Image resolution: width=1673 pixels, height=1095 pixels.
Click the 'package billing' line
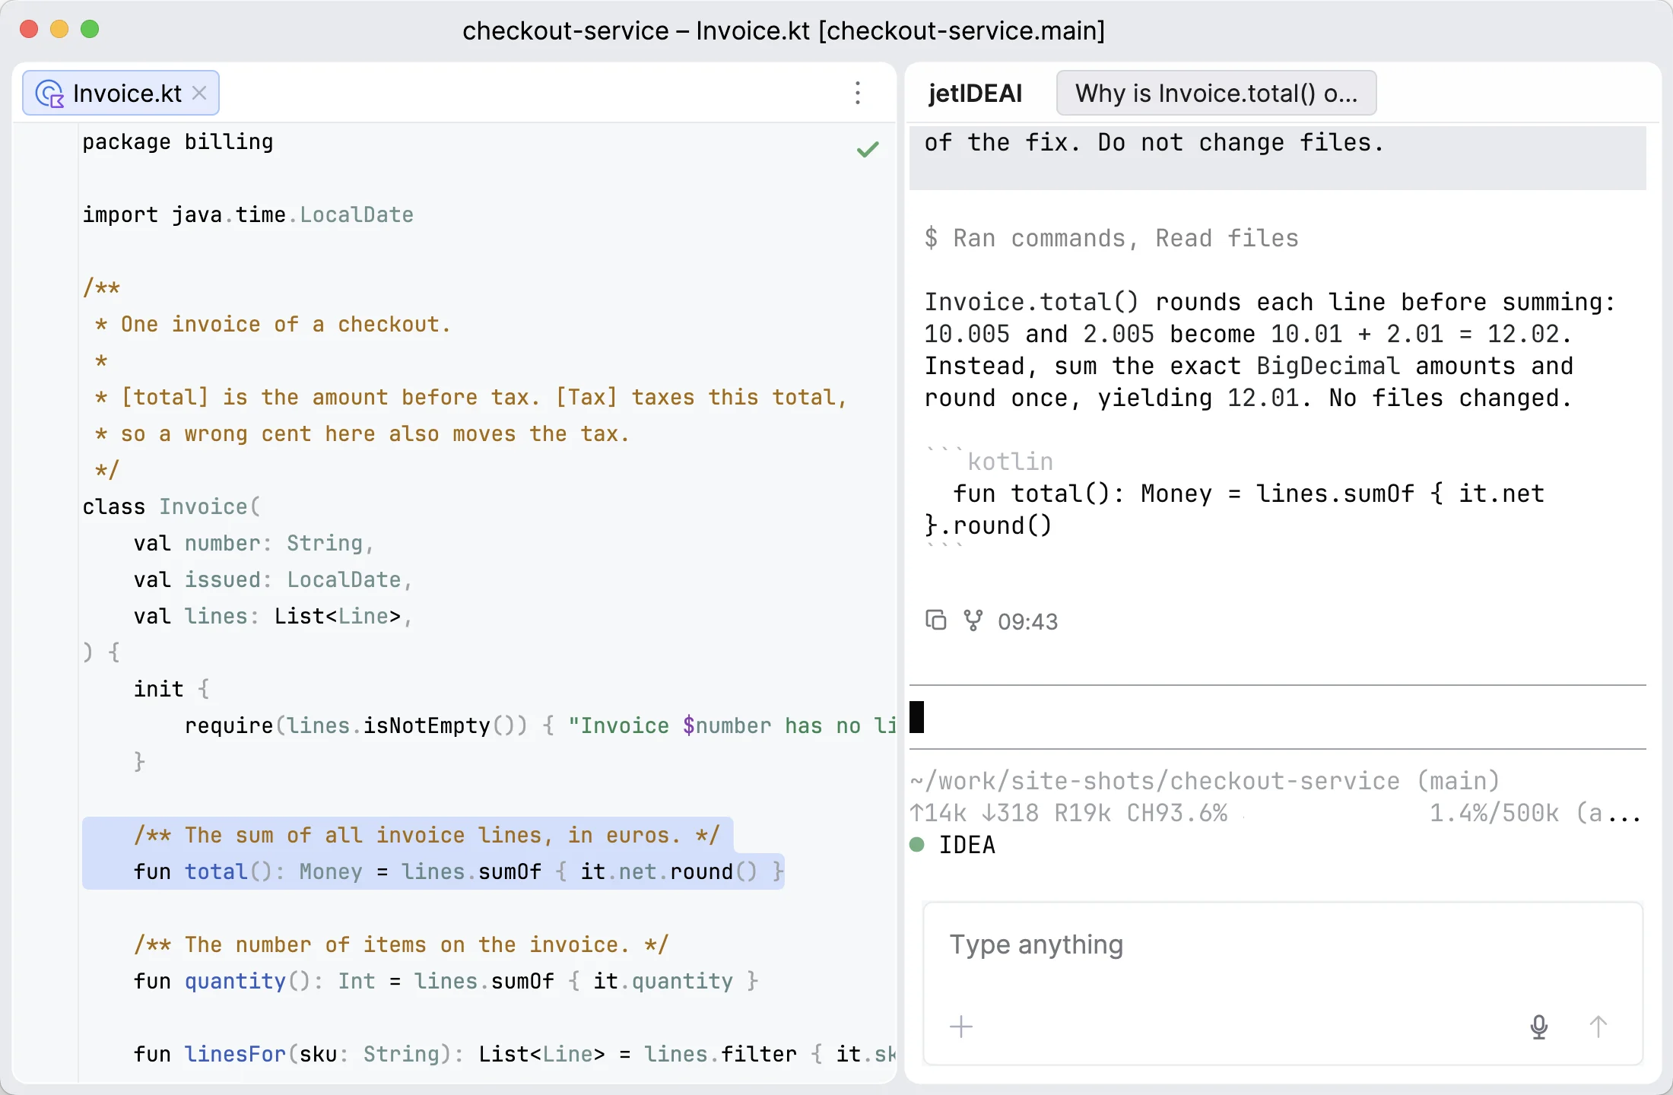click(178, 141)
